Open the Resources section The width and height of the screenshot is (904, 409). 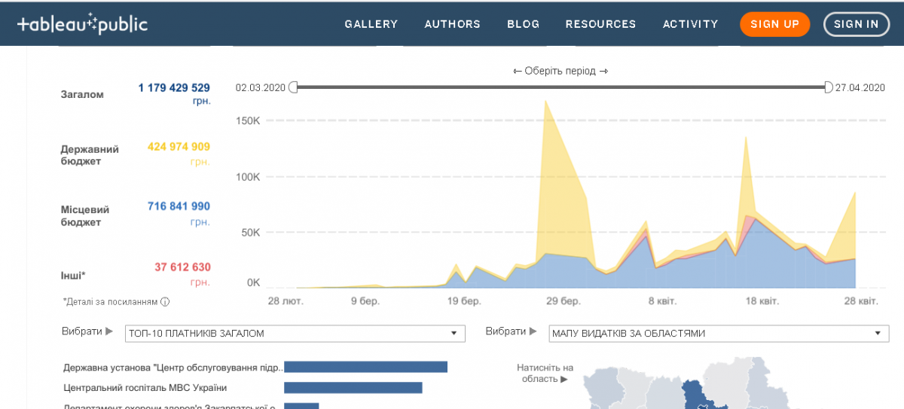point(600,24)
